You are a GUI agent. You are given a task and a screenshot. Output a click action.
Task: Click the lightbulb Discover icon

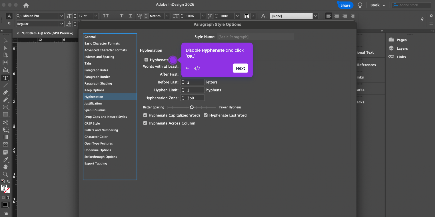tap(360, 5)
